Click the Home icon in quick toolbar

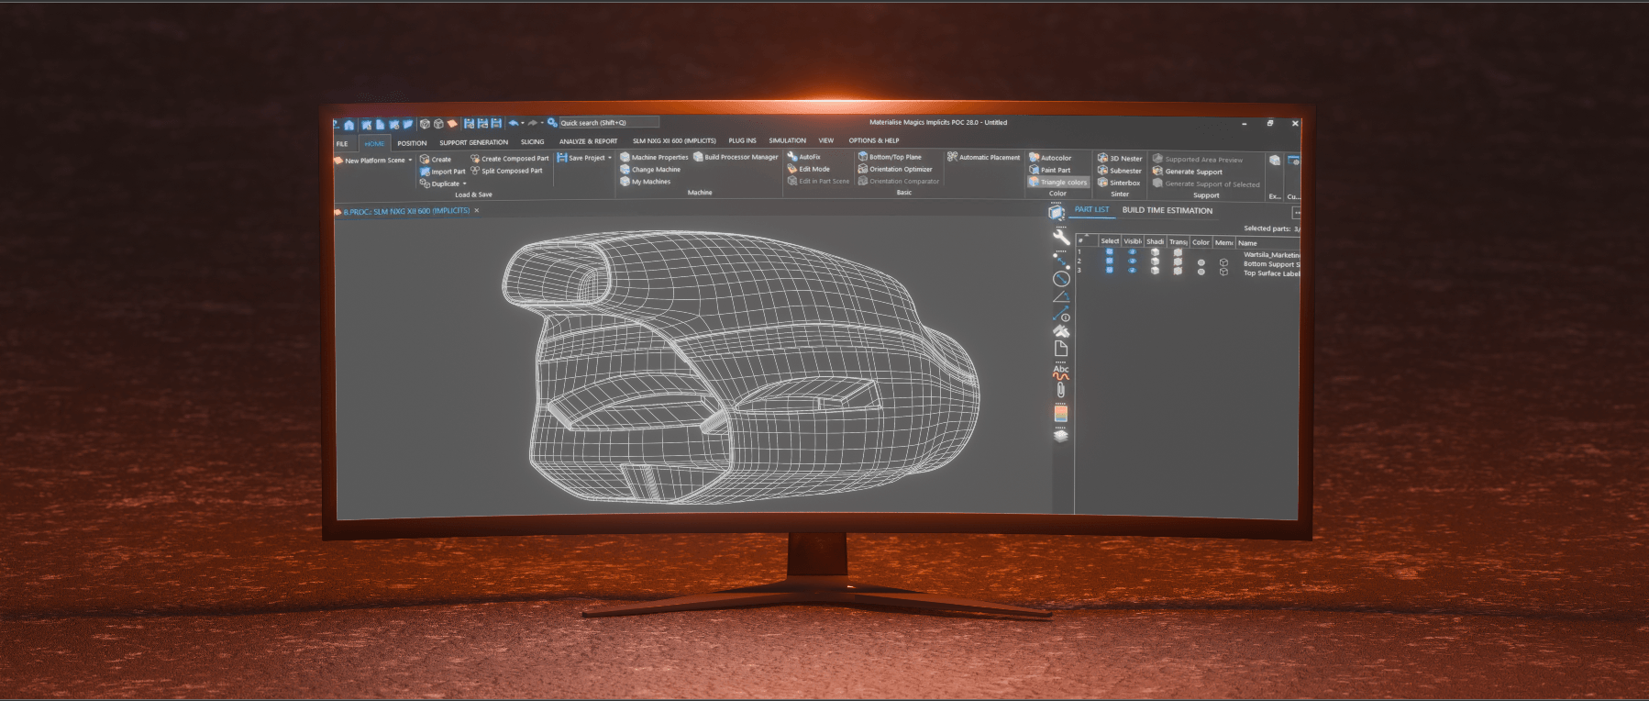pos(349,124)
